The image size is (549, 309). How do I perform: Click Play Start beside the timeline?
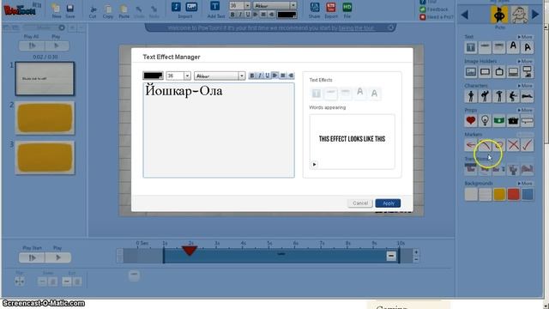[x=32, y=257]
